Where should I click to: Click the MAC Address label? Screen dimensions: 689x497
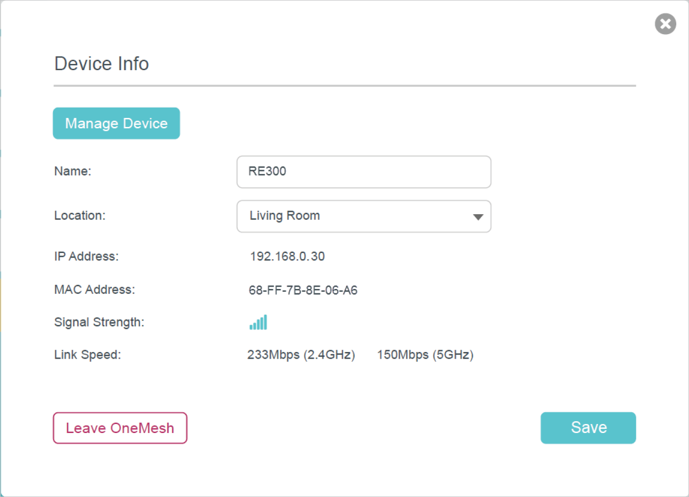pyautogui.click(x=94, y=289)
